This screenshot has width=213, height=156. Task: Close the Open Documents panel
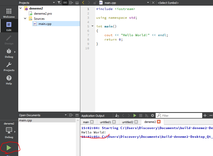click(x=77, y=115)
